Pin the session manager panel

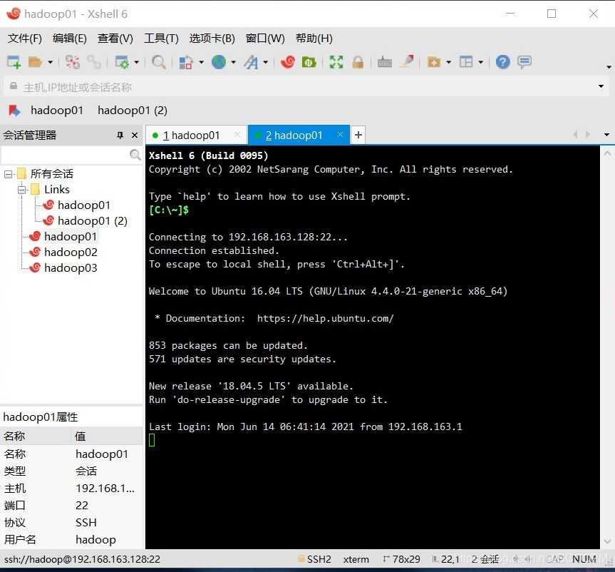(120, 136)
